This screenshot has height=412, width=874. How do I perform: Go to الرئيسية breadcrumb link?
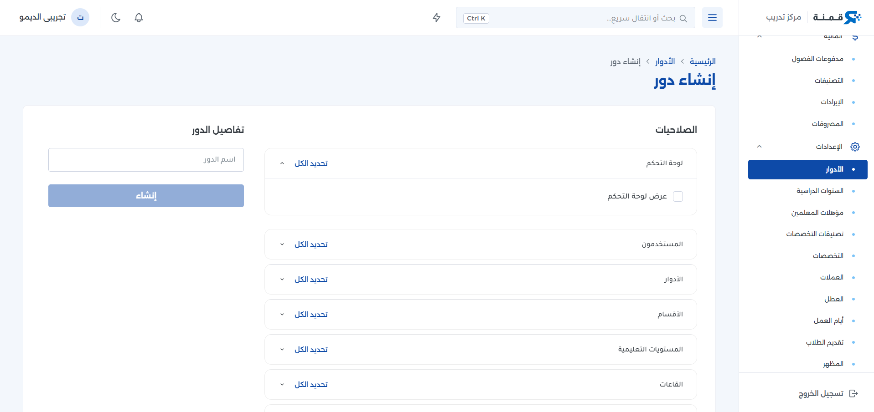pos(703,61)
